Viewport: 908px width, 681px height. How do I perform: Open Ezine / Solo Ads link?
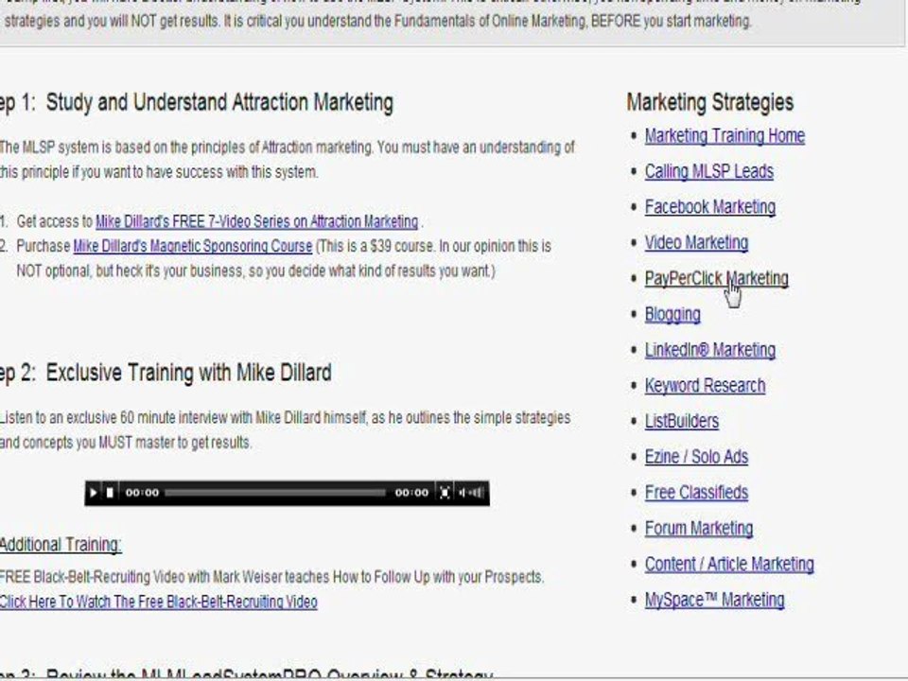tap(696, 457)
